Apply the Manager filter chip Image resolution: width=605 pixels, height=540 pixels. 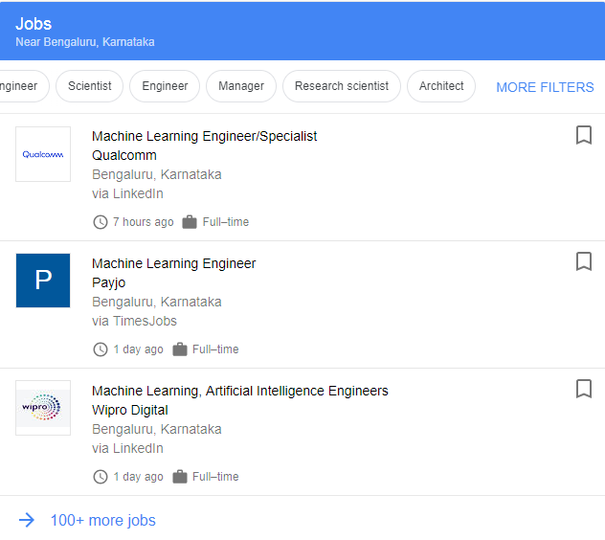241,86
